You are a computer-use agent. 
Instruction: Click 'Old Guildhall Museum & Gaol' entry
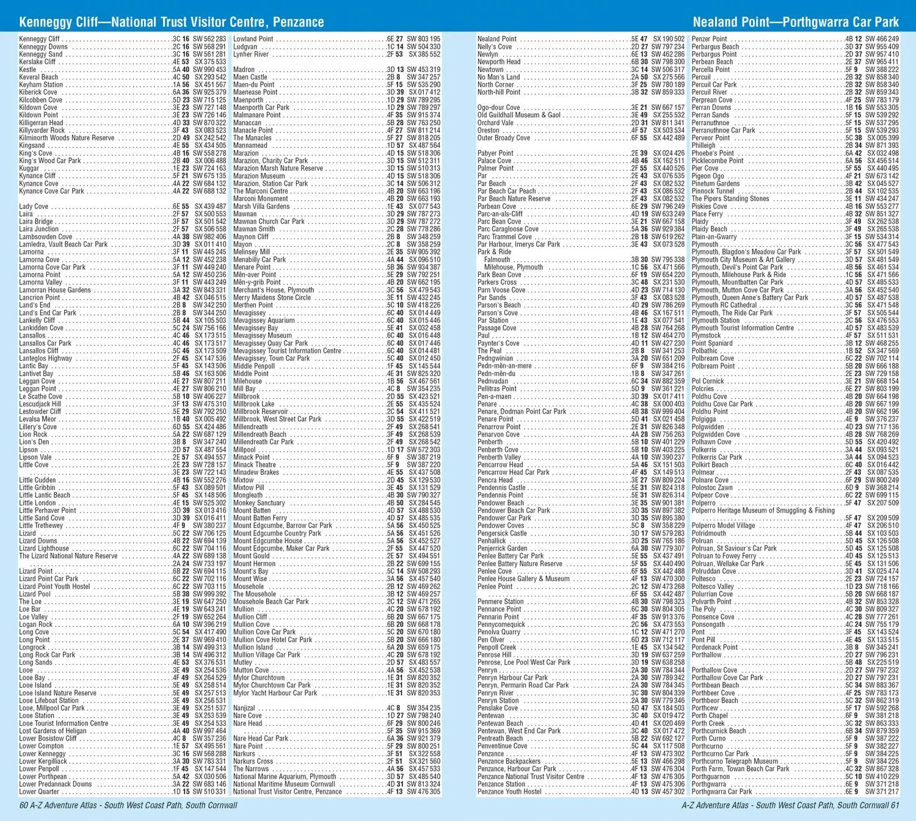tap(581, 115)
